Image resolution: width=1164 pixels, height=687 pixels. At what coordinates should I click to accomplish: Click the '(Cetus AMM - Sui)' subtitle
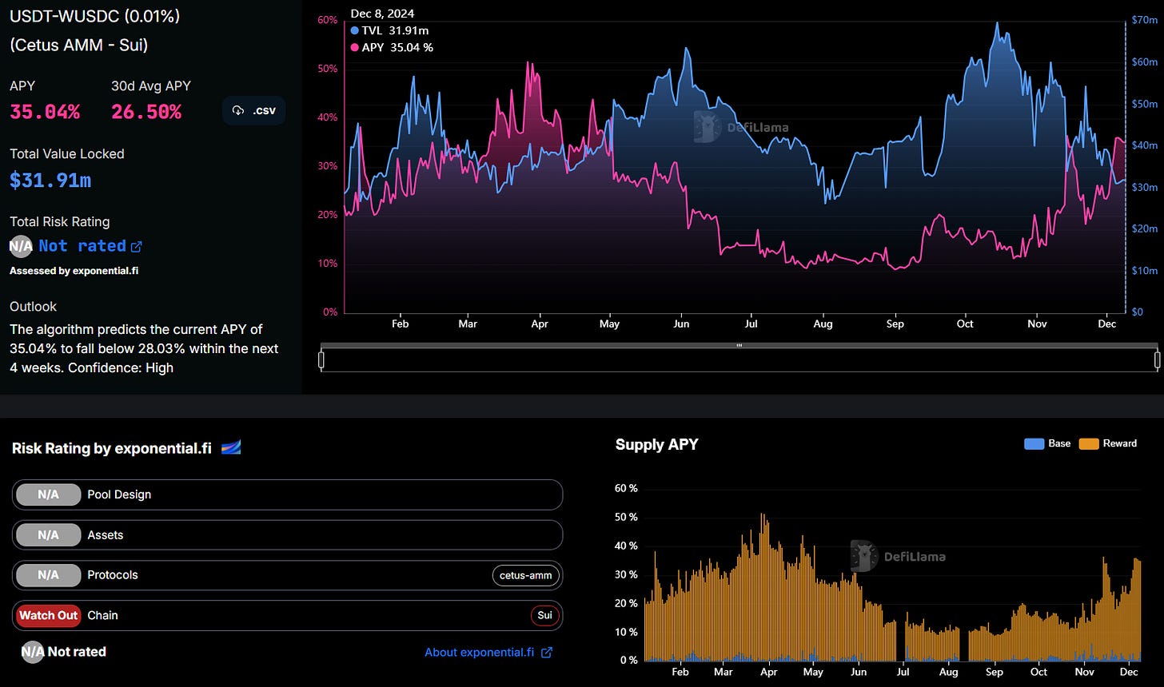(79, 45)
